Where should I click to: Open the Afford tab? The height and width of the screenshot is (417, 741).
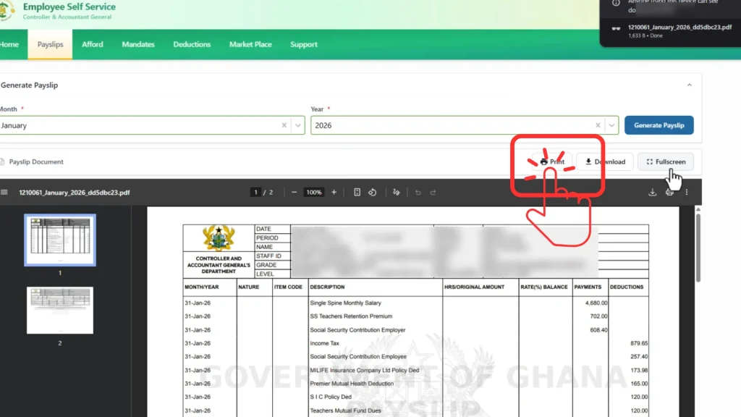click(x=92, y=44)
